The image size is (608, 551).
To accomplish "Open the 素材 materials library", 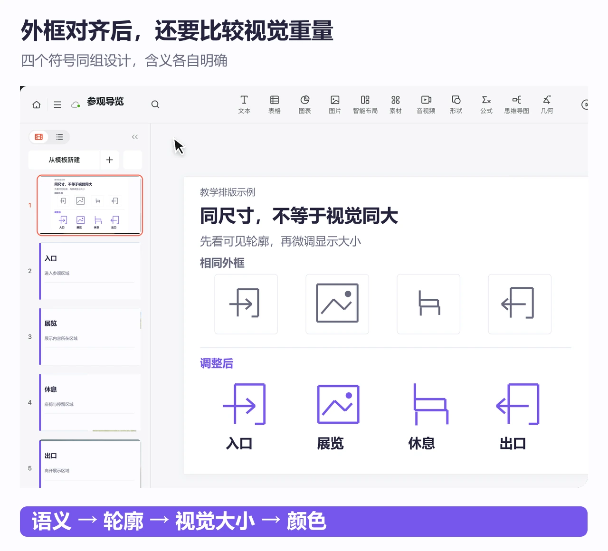I will (x=396, y=104).
